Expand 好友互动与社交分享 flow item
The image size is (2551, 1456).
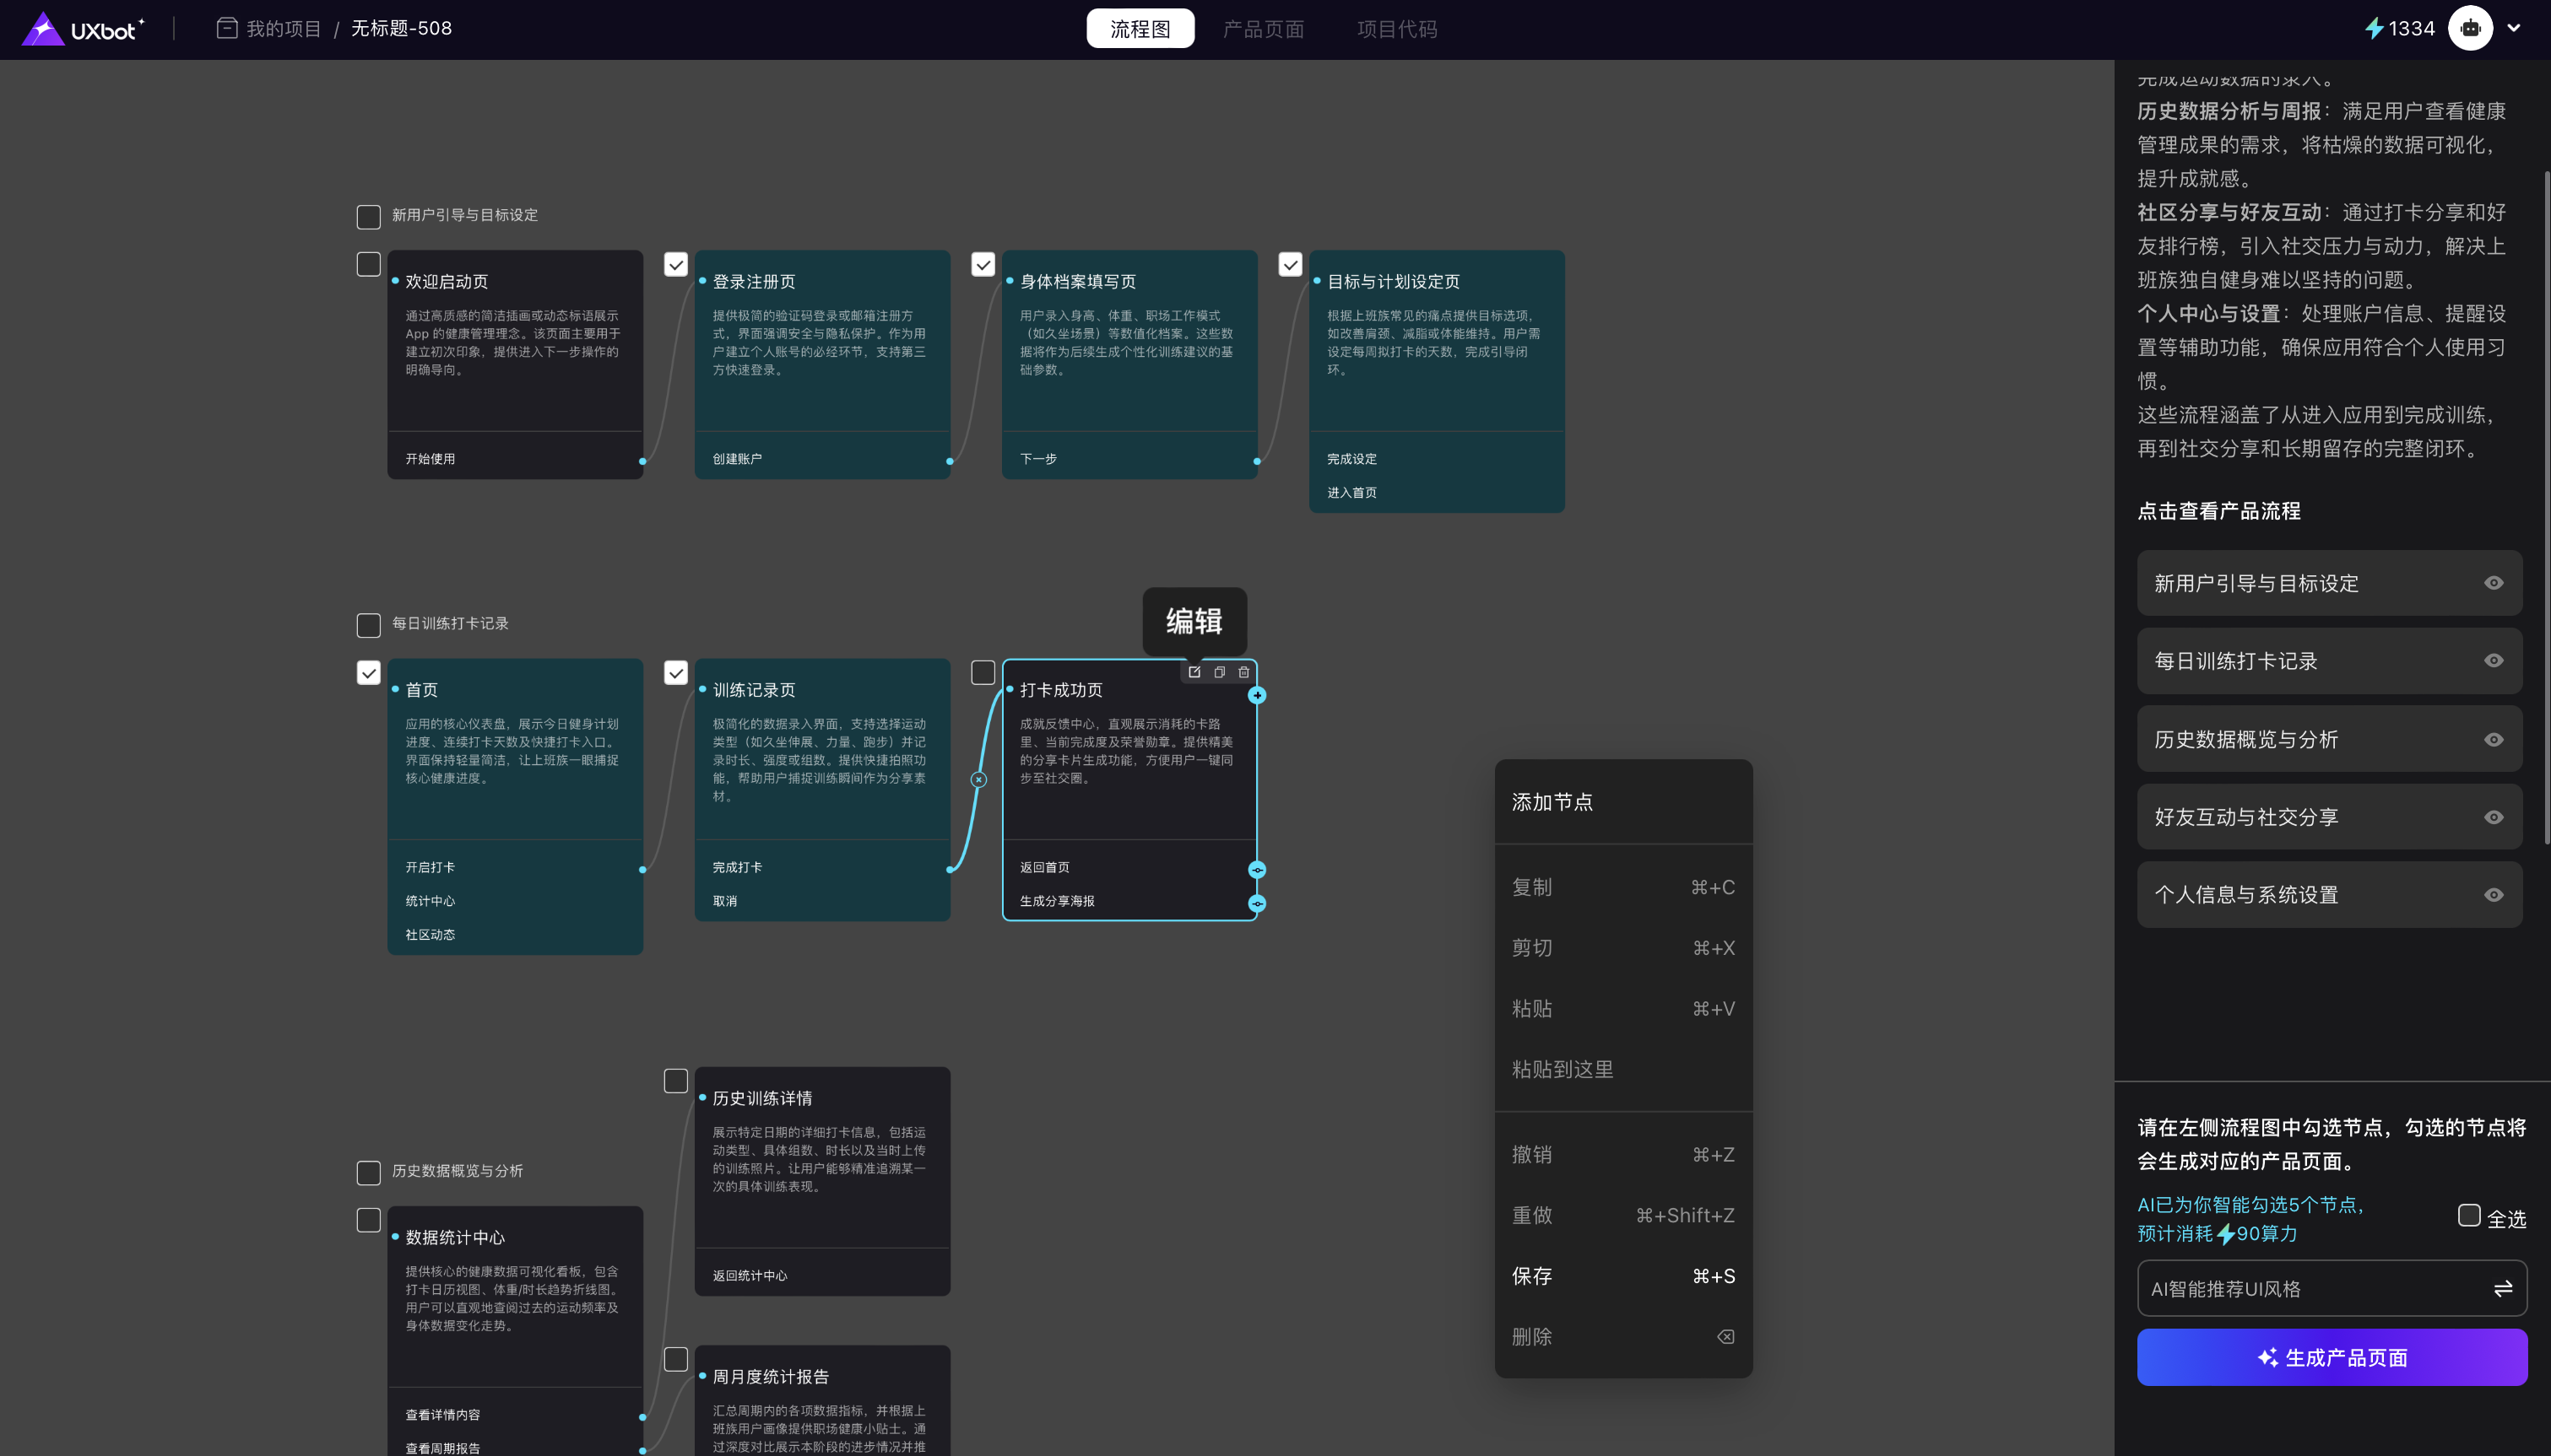pyautogui.click(x=2246, y=817)
